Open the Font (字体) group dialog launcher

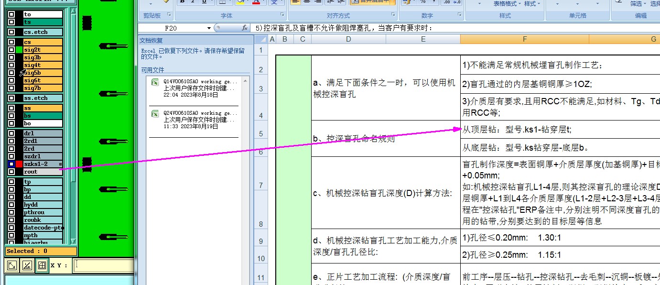click(x=282, y=15)
